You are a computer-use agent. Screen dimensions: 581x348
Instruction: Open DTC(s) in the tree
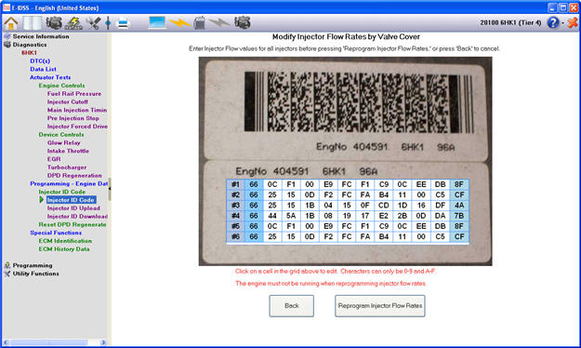point(40,60)
